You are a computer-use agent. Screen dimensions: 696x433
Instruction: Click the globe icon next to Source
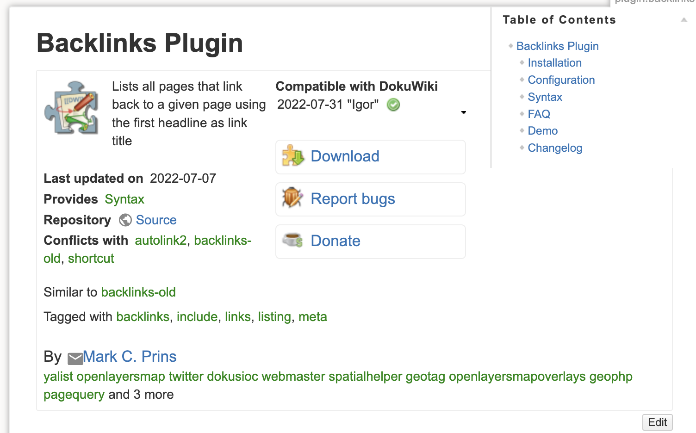tap(125, 220)
